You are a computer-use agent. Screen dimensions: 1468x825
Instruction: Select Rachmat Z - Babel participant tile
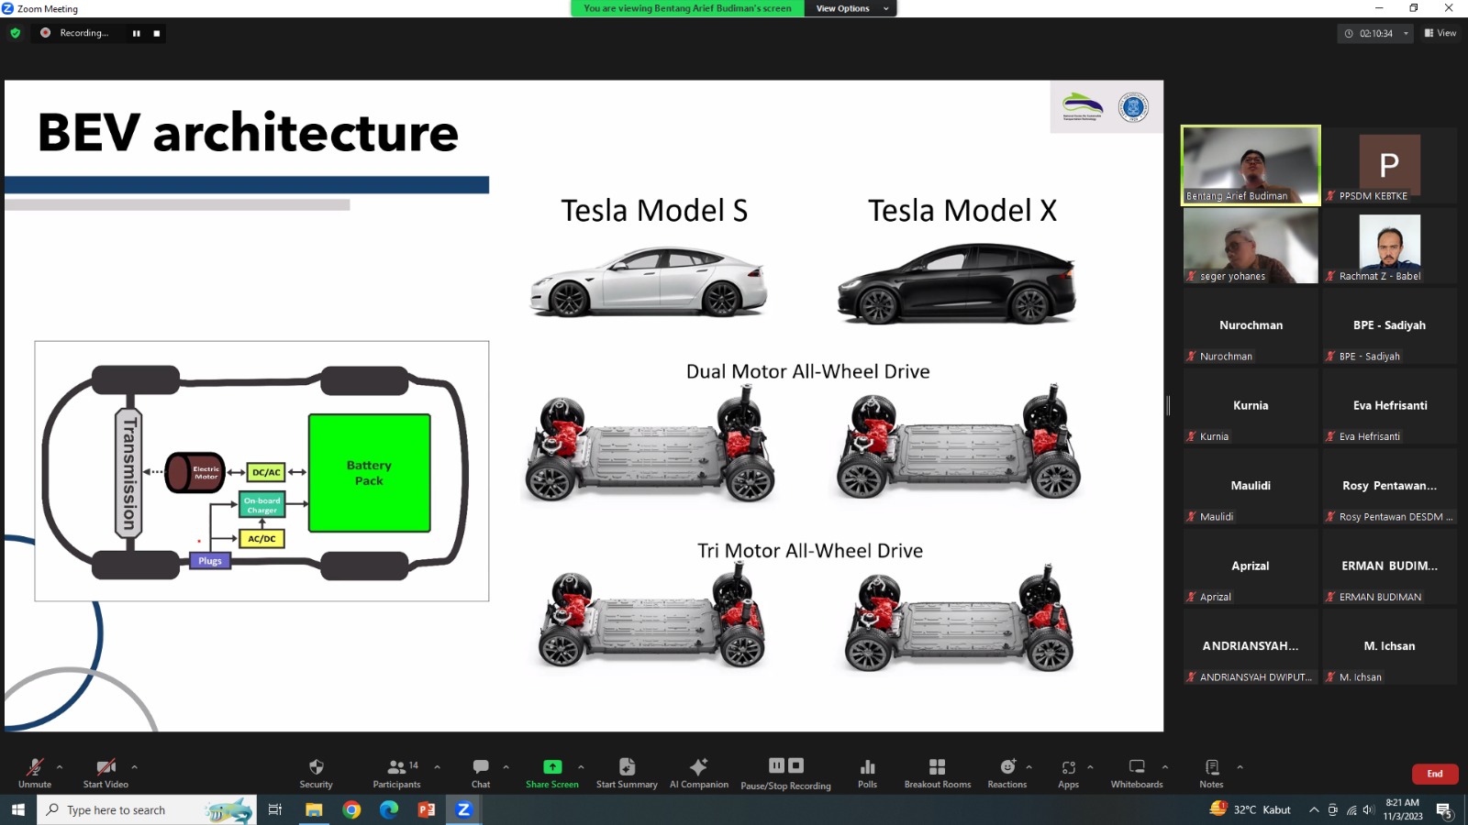coord(1389,246)
